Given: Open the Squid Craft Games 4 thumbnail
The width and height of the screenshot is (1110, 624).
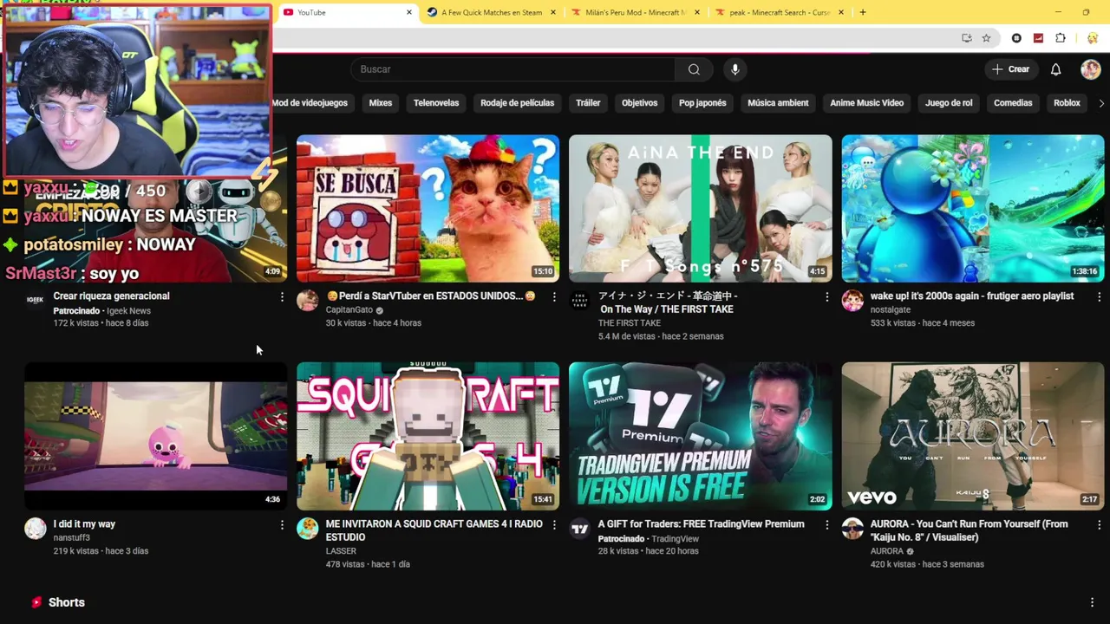Looking at the screenshot, I should 428,436.
